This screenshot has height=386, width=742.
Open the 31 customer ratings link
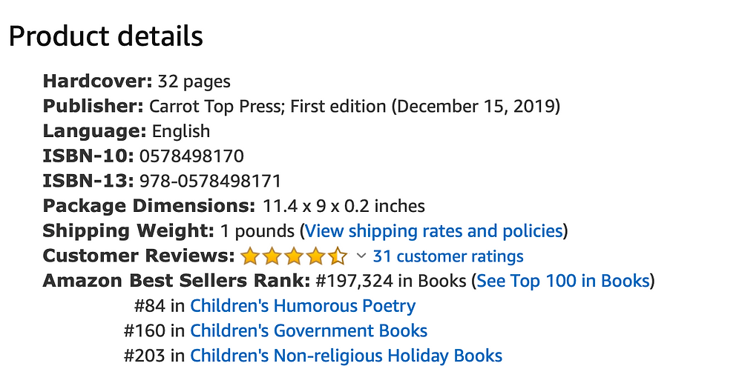(x=448, y=256)
